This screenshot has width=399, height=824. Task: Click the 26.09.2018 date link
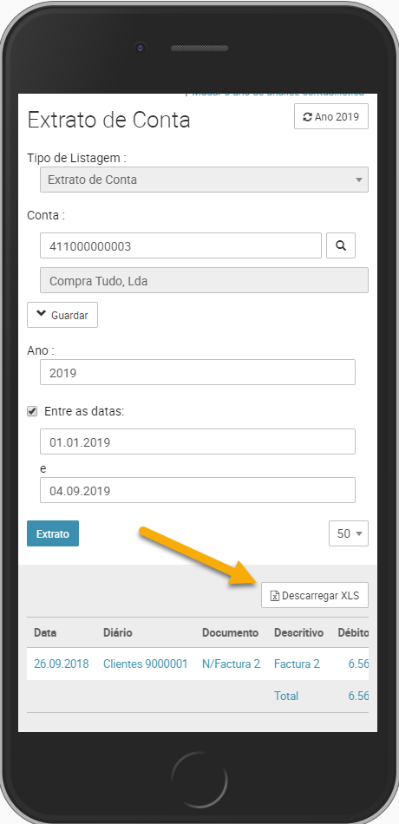click(62, 664)
